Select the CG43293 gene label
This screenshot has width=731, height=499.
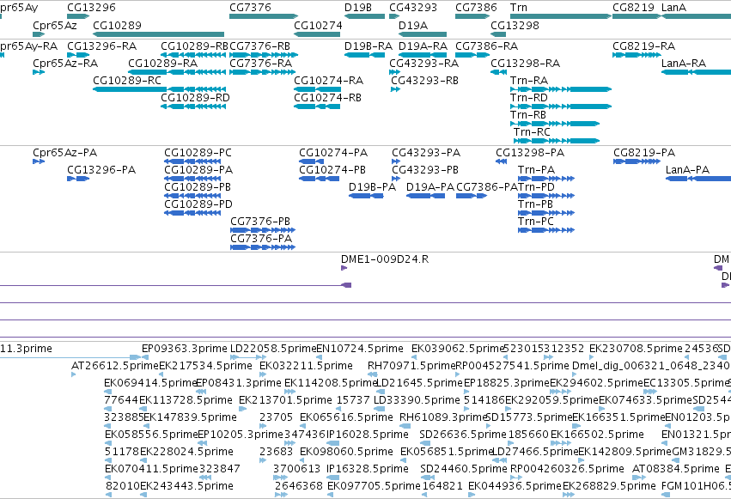tap(413, 8)
